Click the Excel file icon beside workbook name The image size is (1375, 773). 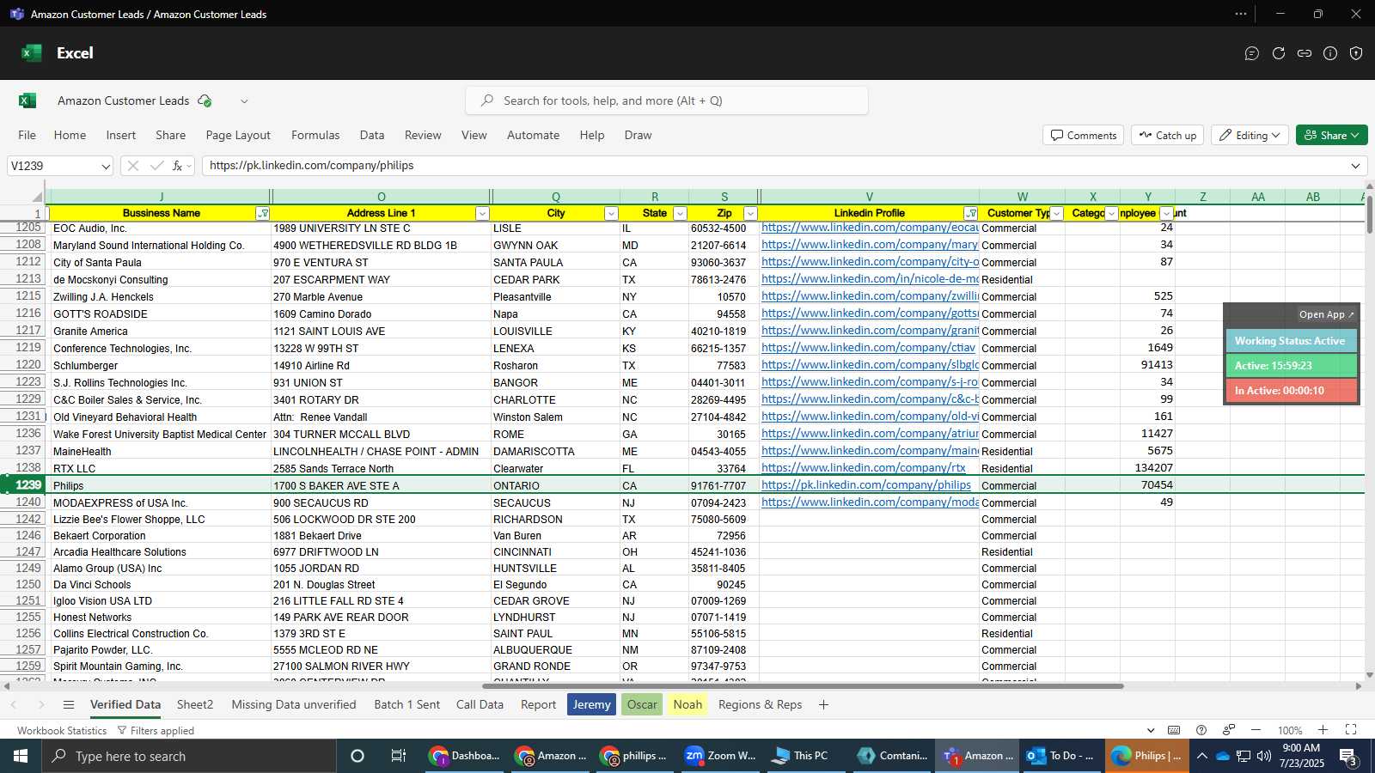click(x=27, y=100)
